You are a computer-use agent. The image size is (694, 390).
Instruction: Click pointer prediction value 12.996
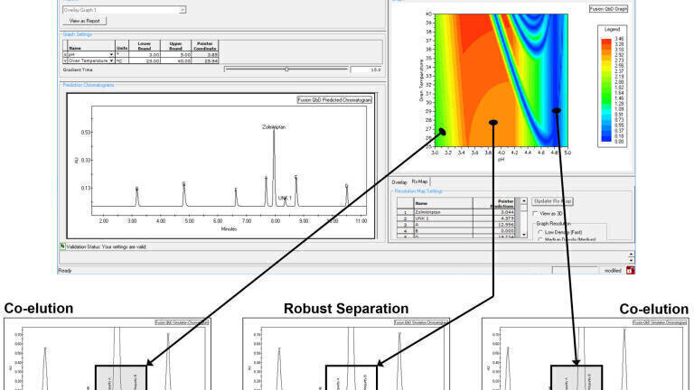coord(493,225)
